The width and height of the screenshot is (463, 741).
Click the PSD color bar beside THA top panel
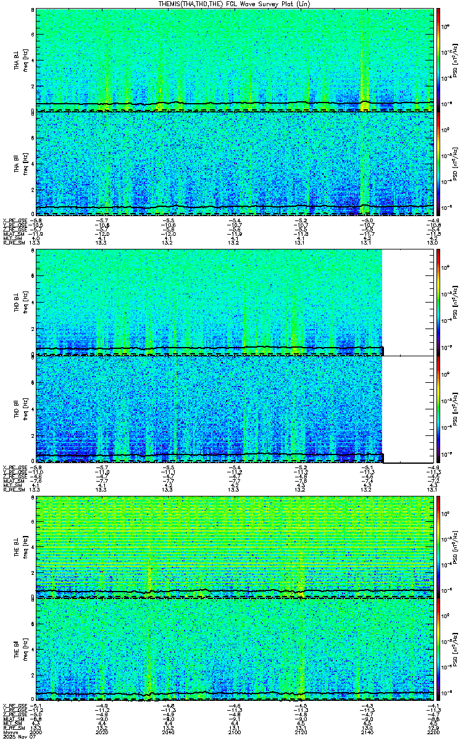click(438, 59)
